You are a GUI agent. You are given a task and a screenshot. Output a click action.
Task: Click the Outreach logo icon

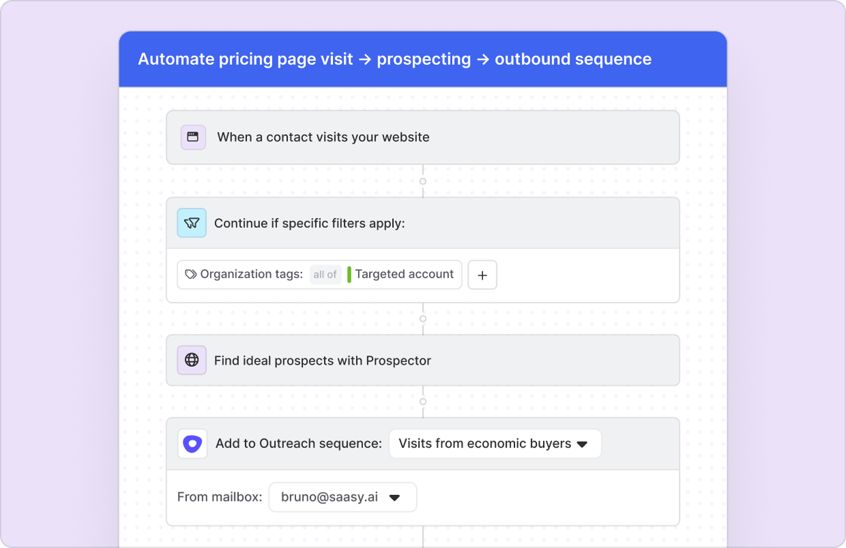point(193,443)
